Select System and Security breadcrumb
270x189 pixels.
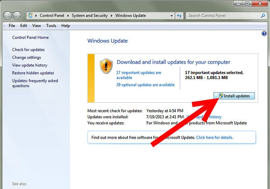pos(89,15)
